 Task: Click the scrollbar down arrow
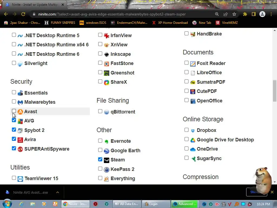275,182
